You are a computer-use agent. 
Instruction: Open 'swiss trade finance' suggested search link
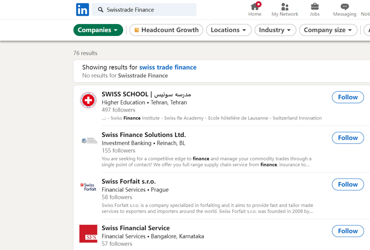pos(168,67)
